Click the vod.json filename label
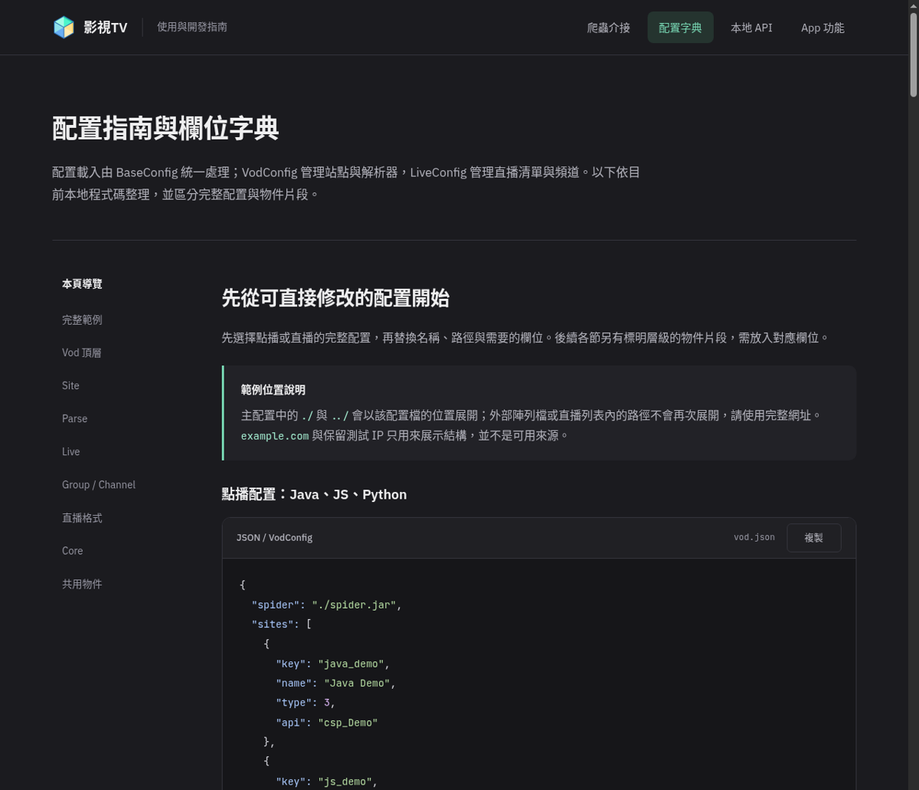This screenshot has height=790, width=919. coord(754,537)
